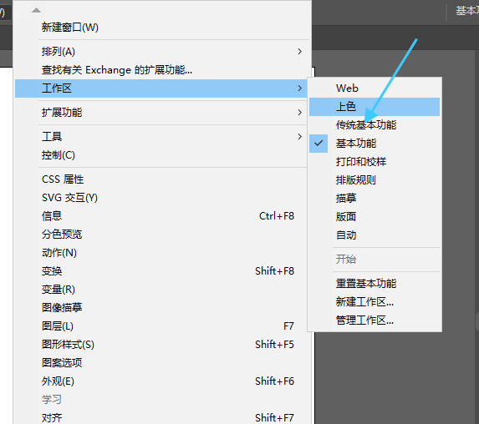The width and height of the screenshot is (479, 424).
Task: Select the 自动 workspace
Action: 375,235
